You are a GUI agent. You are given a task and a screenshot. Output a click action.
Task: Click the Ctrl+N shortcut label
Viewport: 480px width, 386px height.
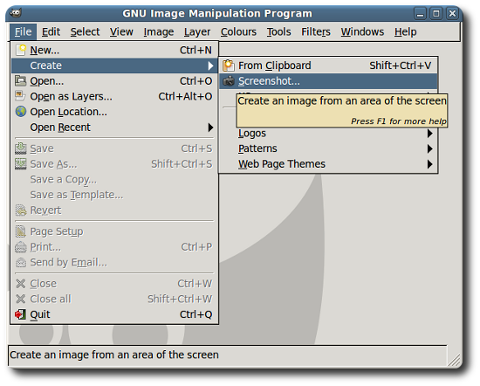pyautogui.click(x=195, y=50)
